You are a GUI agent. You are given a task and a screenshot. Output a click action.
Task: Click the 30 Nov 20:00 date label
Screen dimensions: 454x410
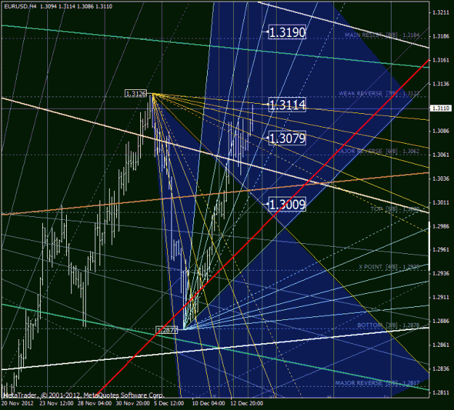pos(133,403)
